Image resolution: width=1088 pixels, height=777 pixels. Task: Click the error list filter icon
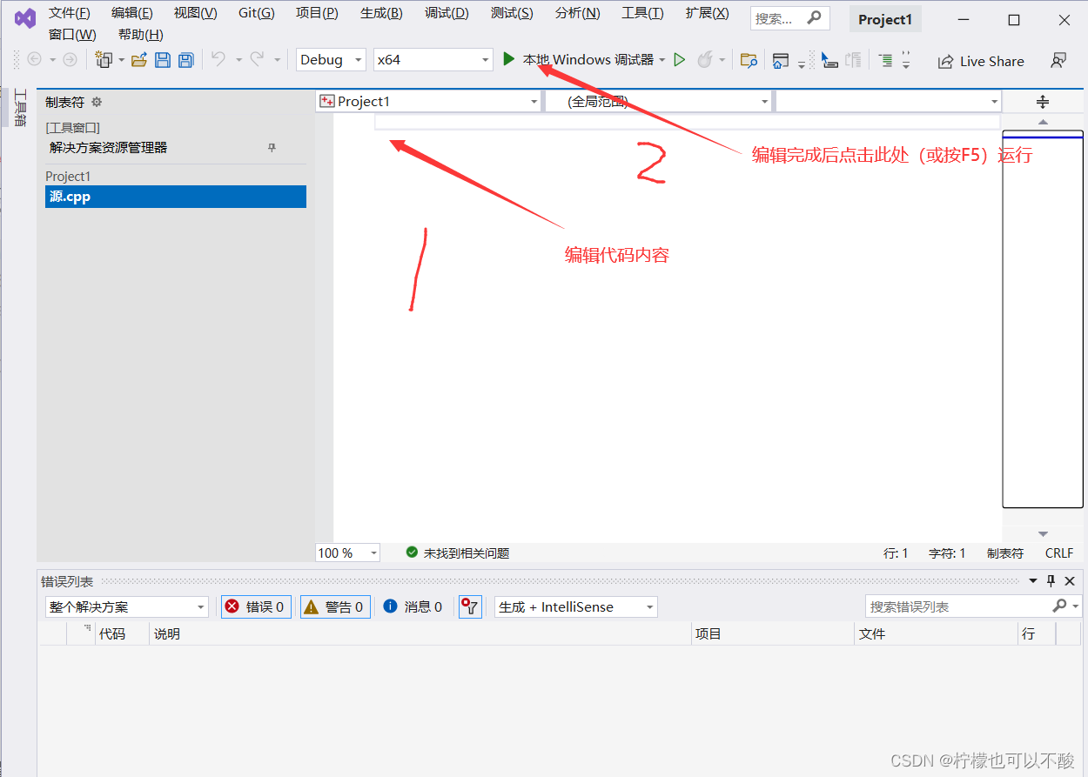470,606
